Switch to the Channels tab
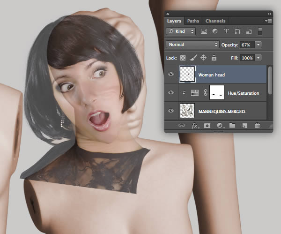Image resolution: width=281 pixels, height=234 pixels. point(215,21)
